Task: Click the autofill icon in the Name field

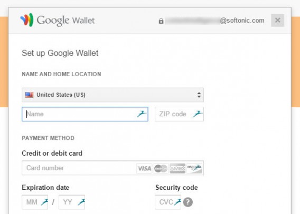Action: coord(142,114)
